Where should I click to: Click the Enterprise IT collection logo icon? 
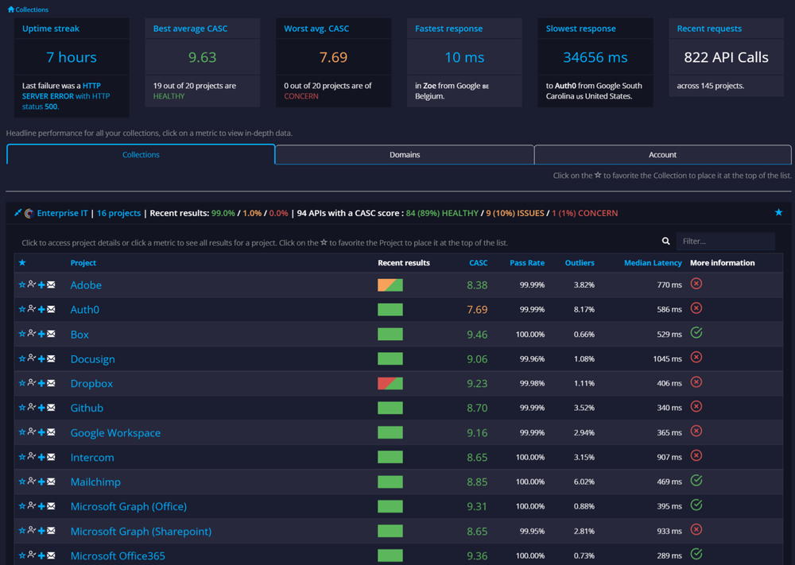click(x=28, y=213)
